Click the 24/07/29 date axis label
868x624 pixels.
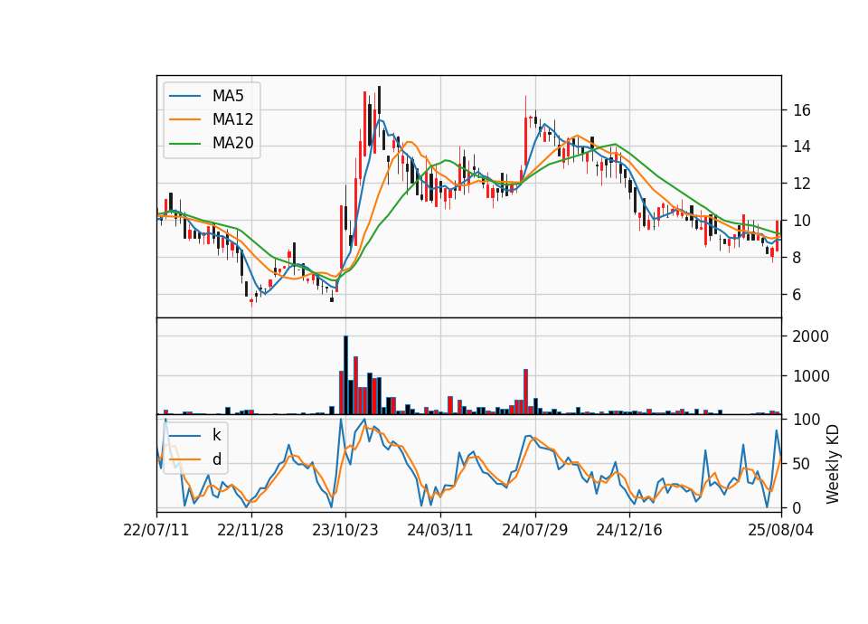tap(534, 530)
